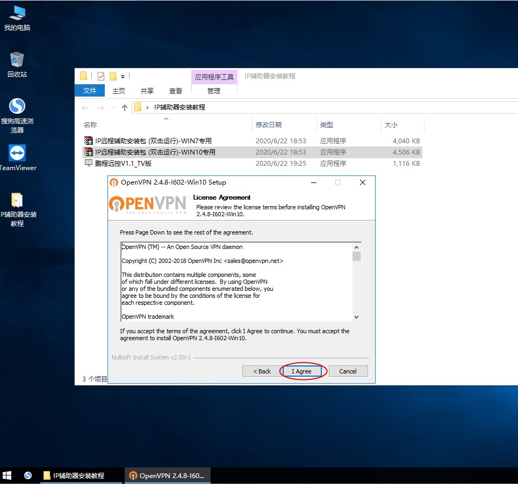518x484 pixels.
Task: Launch 搜狗高速浏览器 from the desktop
Action: (x=17, y=116)
